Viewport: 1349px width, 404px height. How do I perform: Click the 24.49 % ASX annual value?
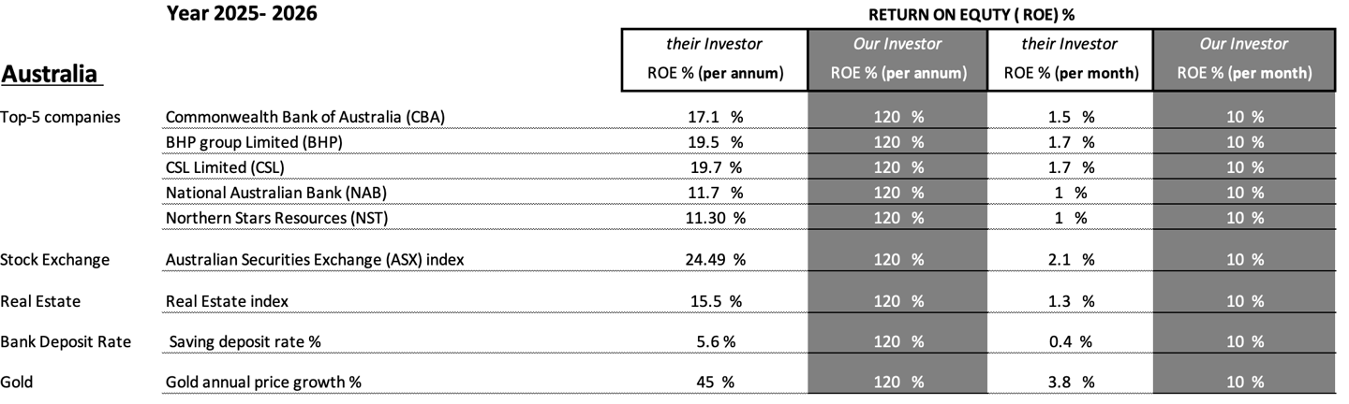715,260
